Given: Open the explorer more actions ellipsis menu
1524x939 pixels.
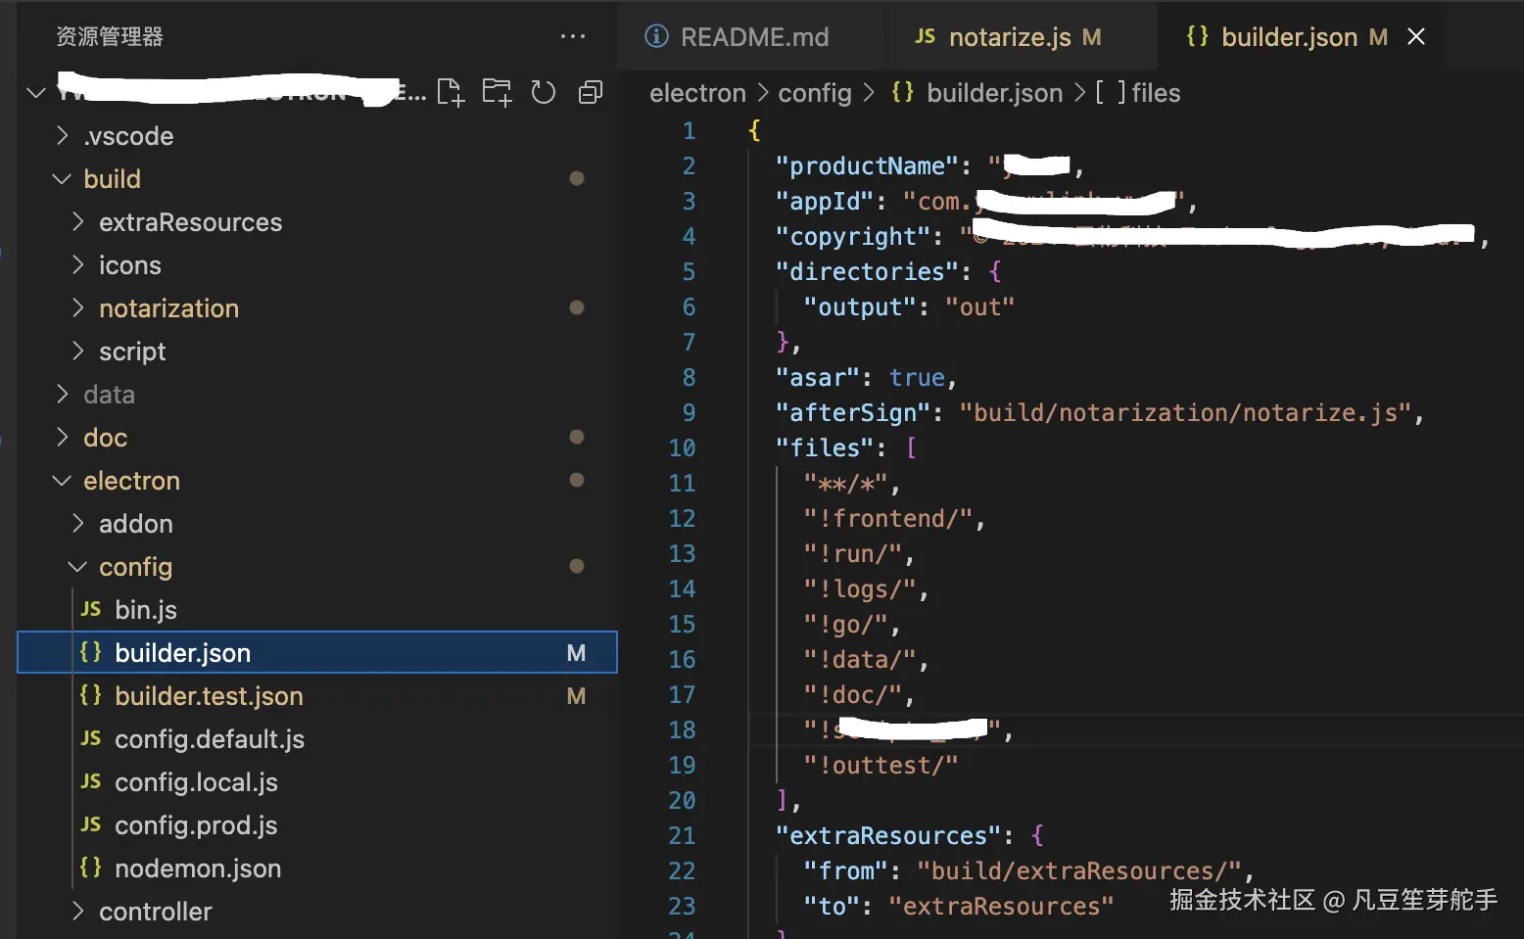Looking at the screenshot, I should pyautogui.click(x=573, y=36).
